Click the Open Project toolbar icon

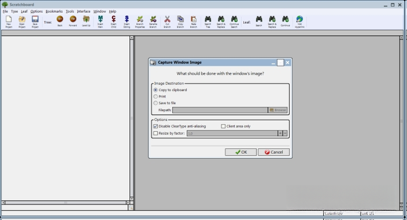22,21
